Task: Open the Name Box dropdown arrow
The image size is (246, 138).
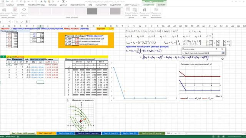Action: (9, 22)
